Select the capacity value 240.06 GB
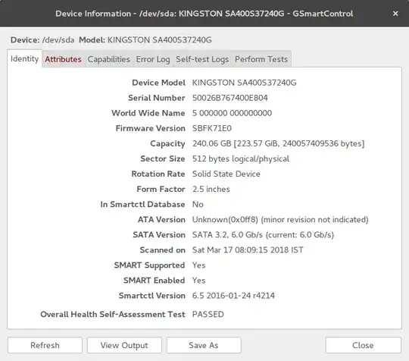The height and width of the screenshot is (361, 409). (278, 143)
